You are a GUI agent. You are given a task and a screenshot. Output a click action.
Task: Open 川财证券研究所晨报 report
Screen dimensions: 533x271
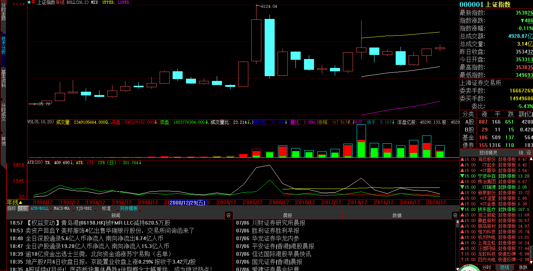(x=271, y=223)
